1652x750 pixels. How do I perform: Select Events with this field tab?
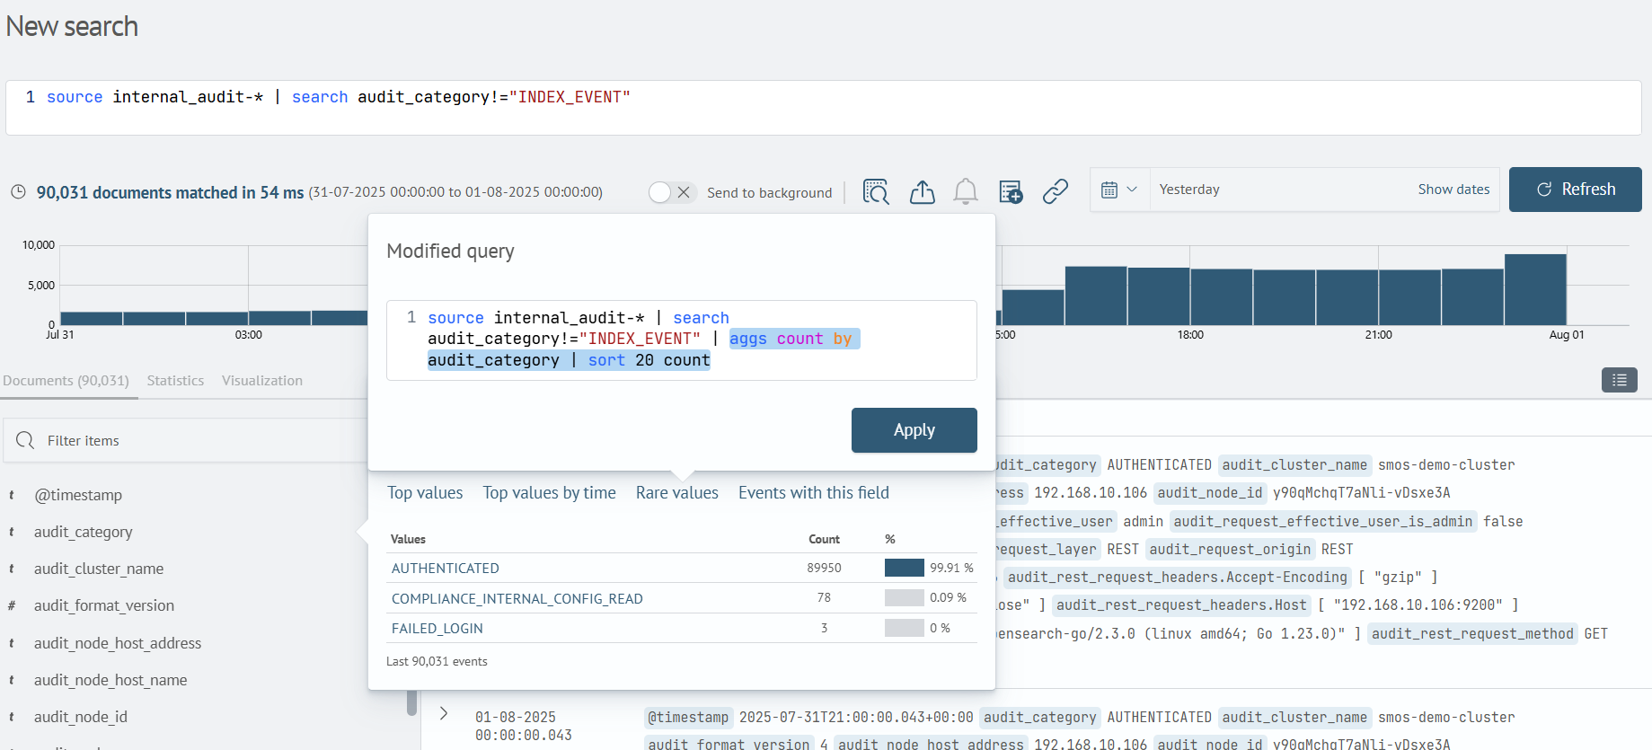pos(813,492)
